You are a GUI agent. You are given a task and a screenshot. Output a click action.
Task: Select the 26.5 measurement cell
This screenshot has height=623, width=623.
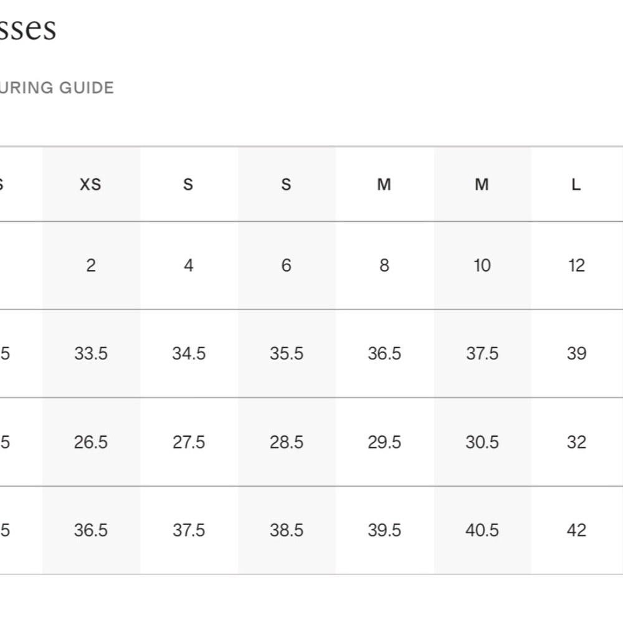click(91, 442)
